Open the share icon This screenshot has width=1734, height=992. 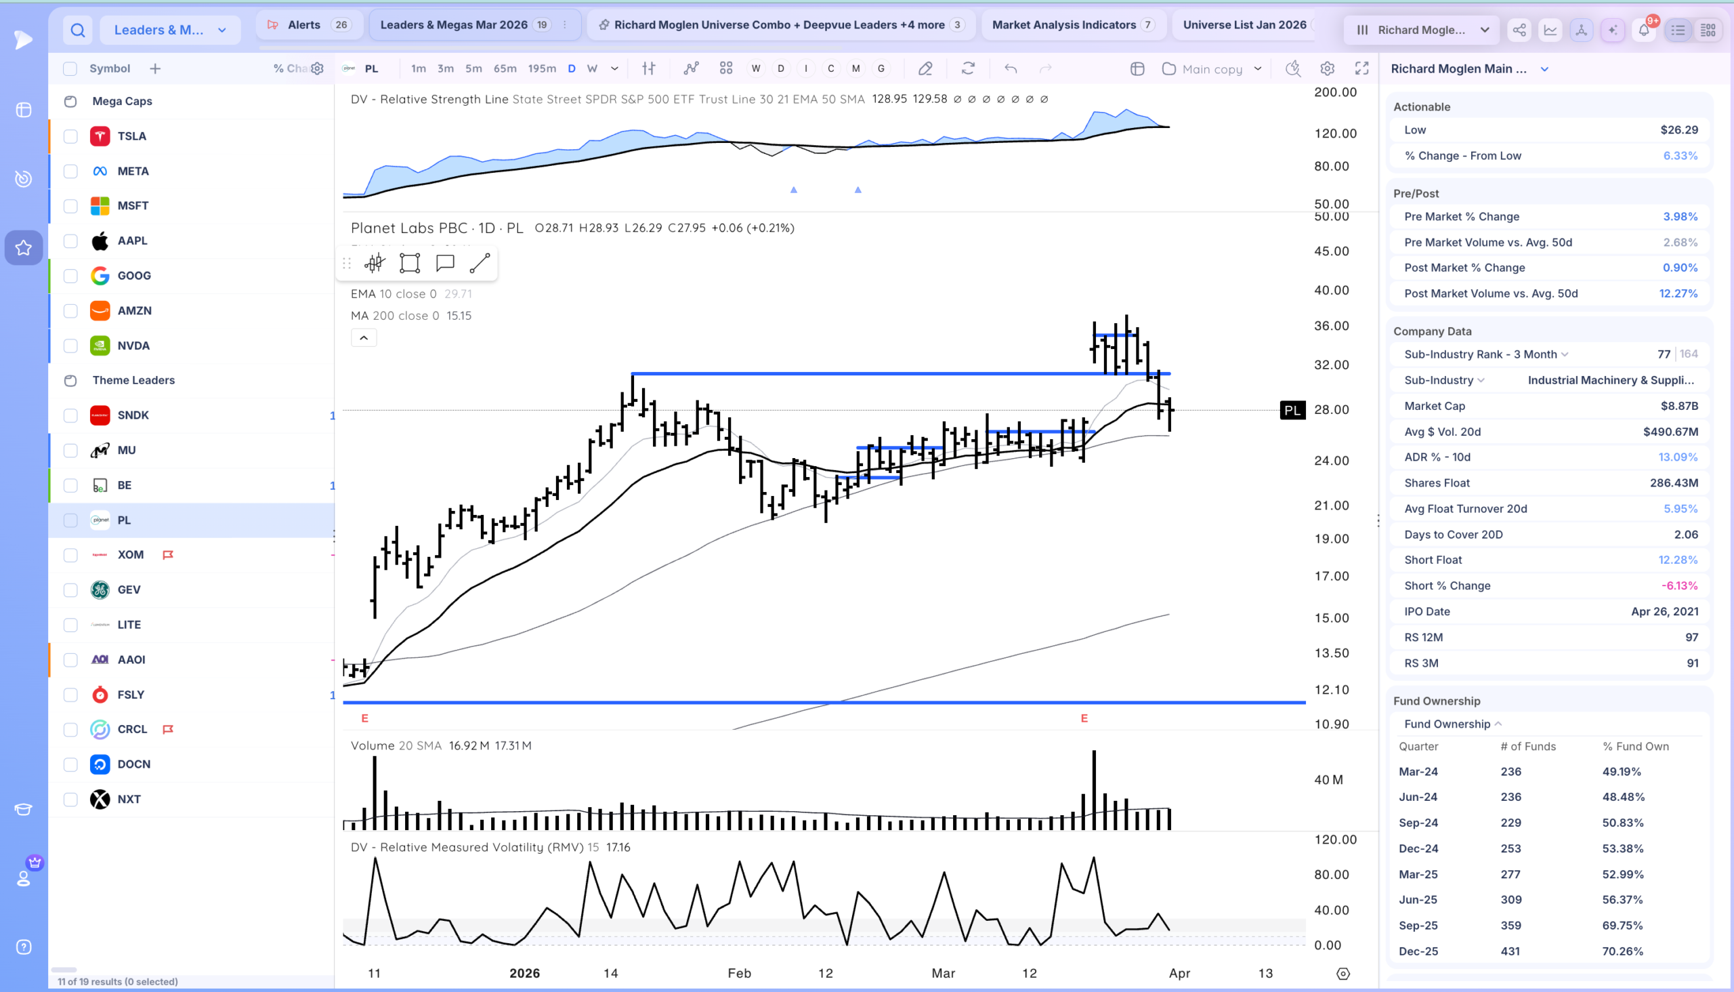pos(1519,30)
